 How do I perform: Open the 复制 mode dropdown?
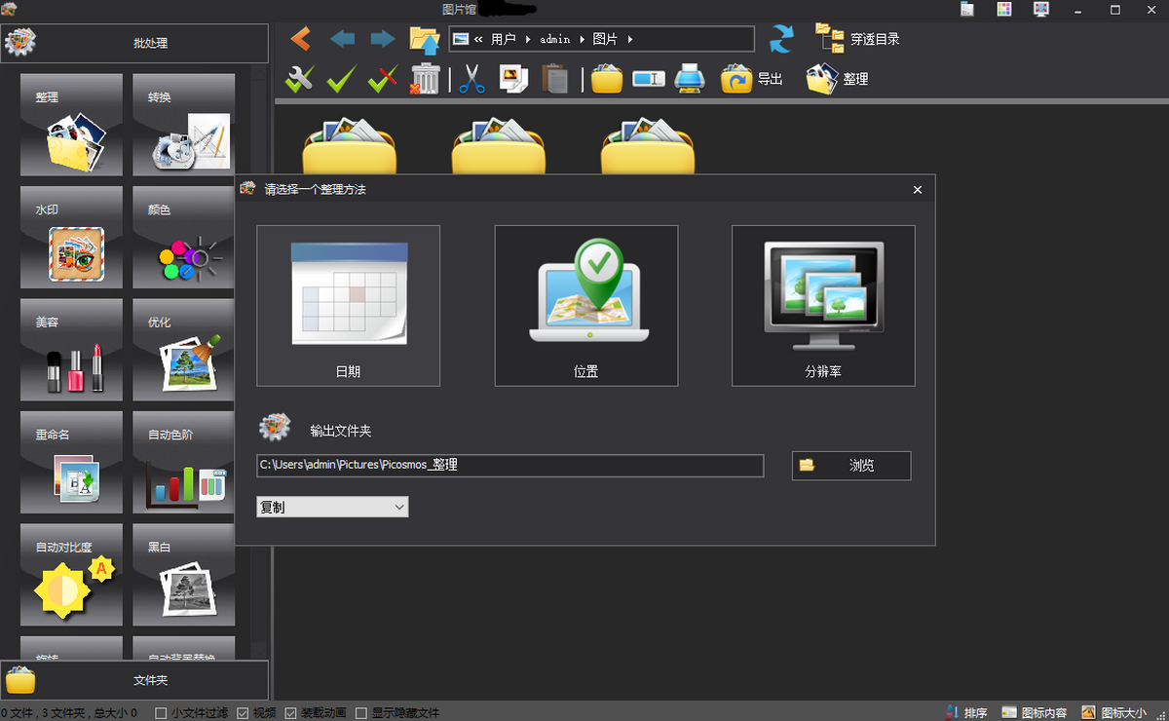pos(332,507)
